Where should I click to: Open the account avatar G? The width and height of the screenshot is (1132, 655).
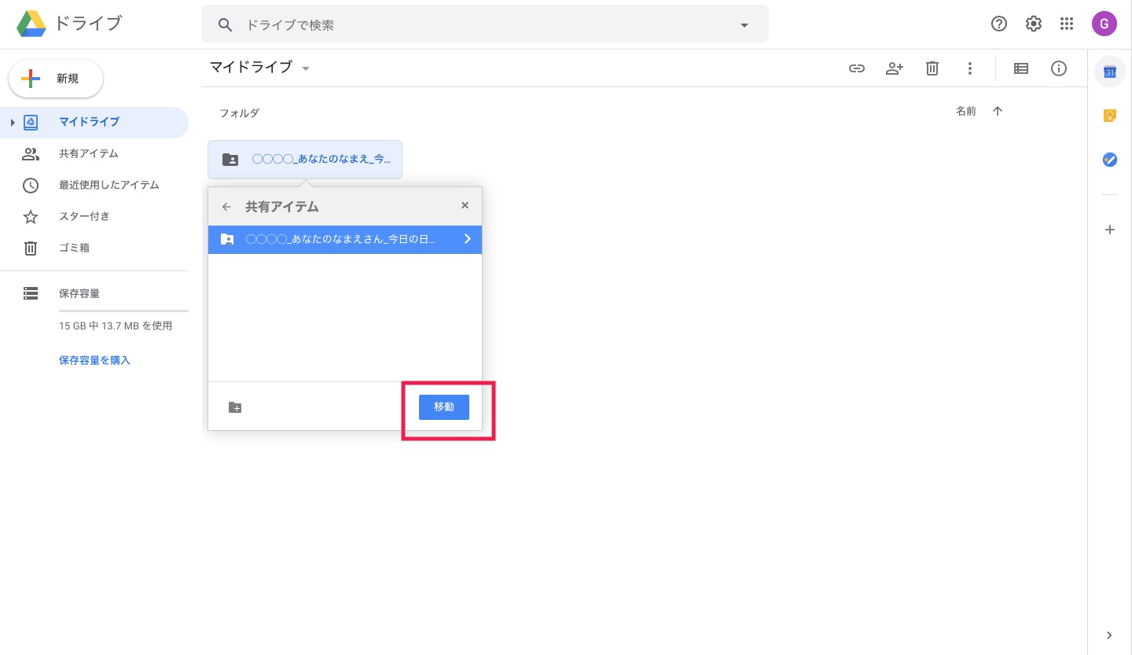[1104, 24]
